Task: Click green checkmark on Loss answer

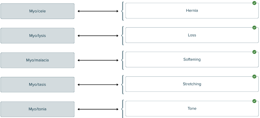Action: 254,28
